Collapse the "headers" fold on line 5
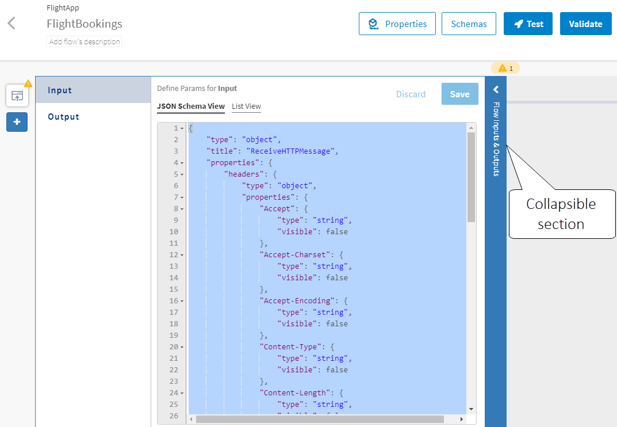 [182, 174]
